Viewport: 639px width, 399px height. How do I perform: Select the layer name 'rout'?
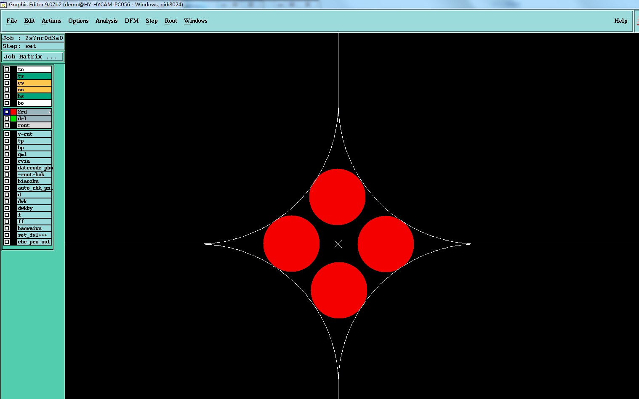(34, 125)
